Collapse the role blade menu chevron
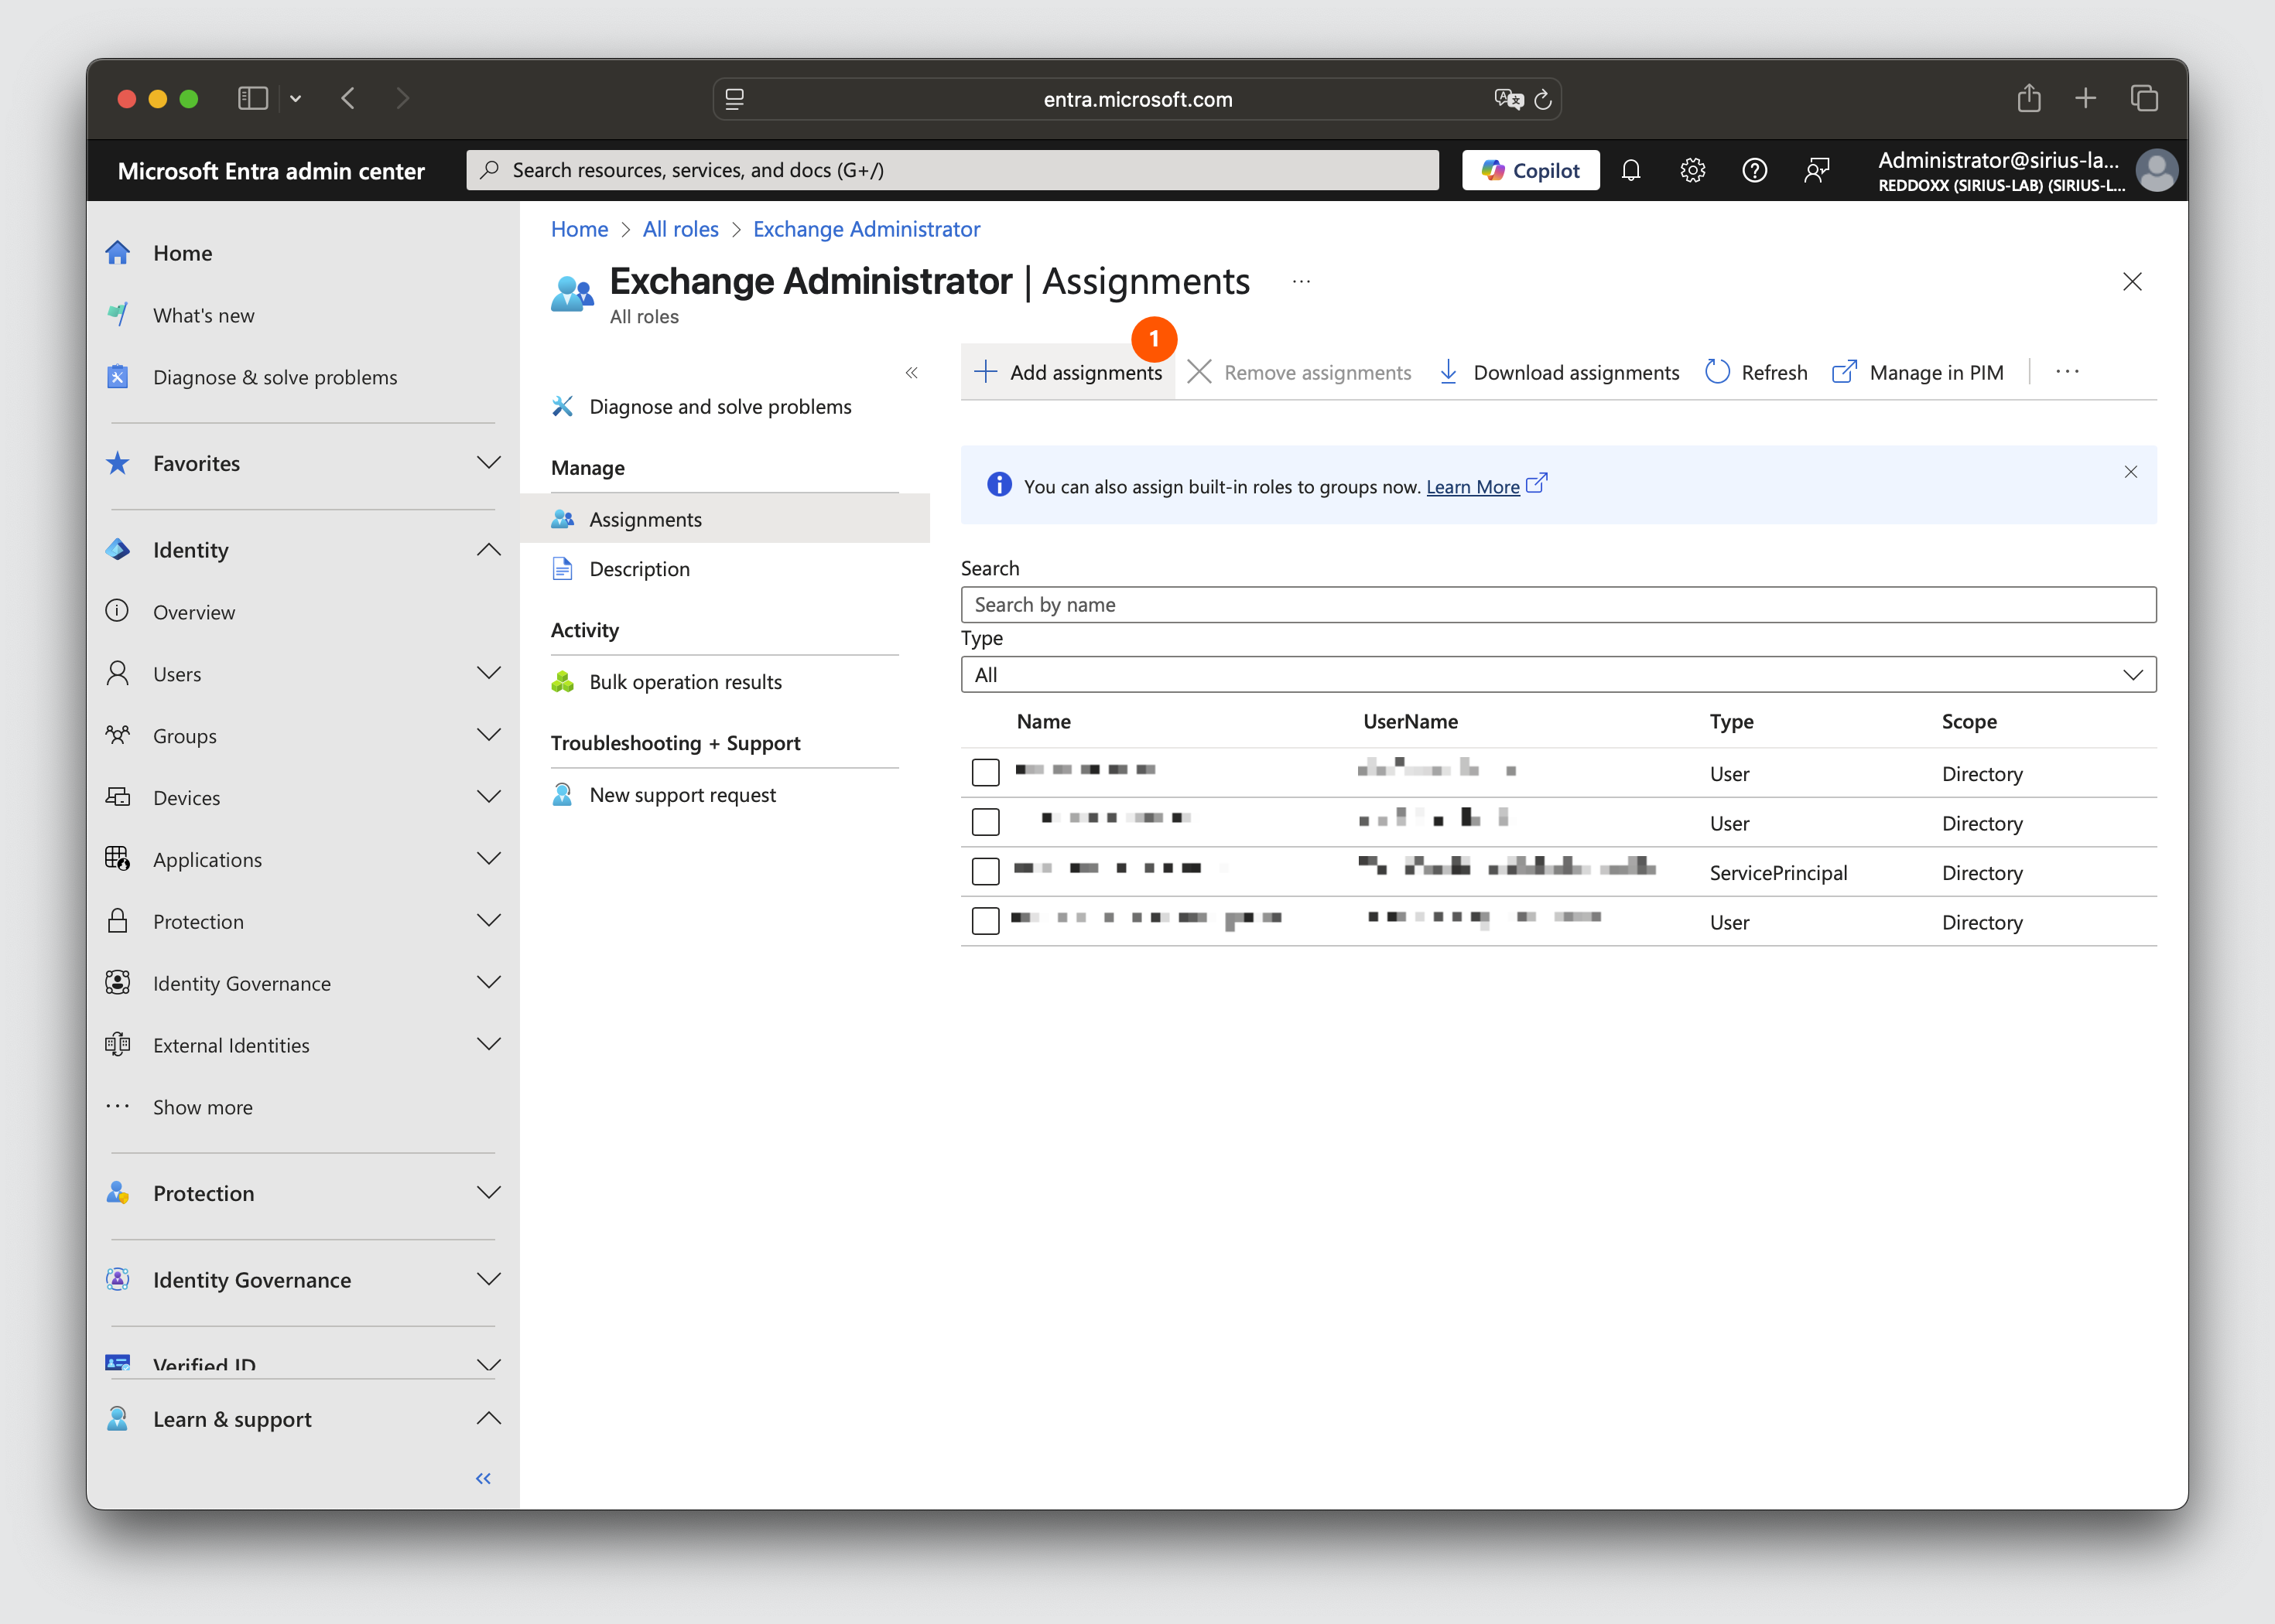This screenshot has height=1624, width=2275. 912,373
